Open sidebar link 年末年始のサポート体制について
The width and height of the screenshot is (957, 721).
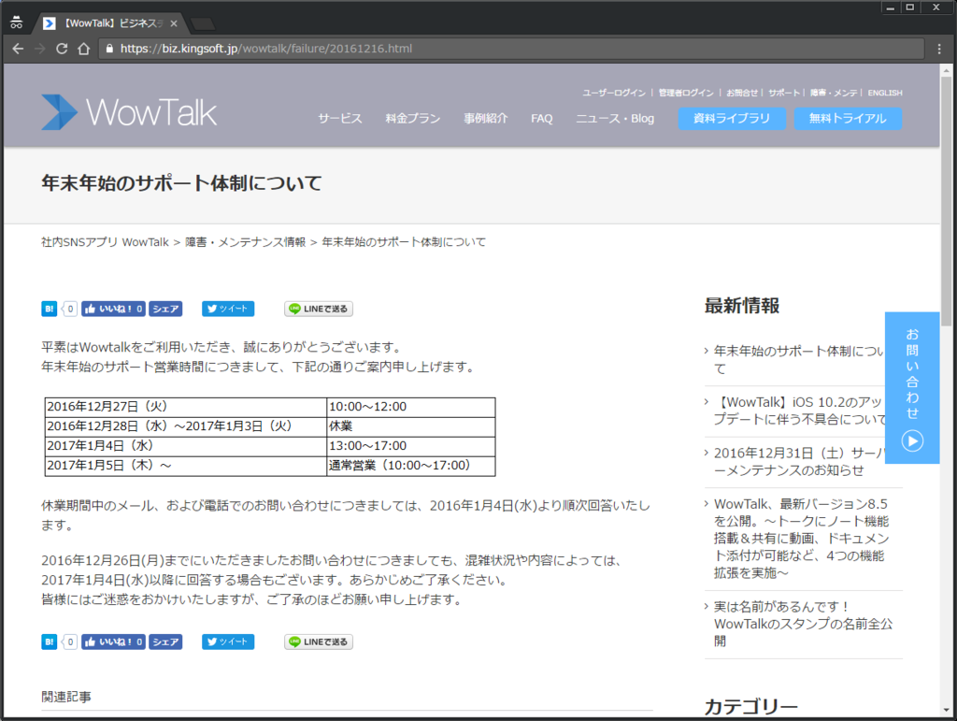pos(799,360)
